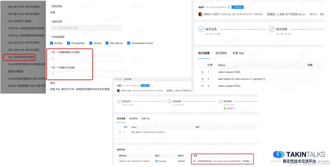Click the ddl1 执行中 status badge

[238, 7]
